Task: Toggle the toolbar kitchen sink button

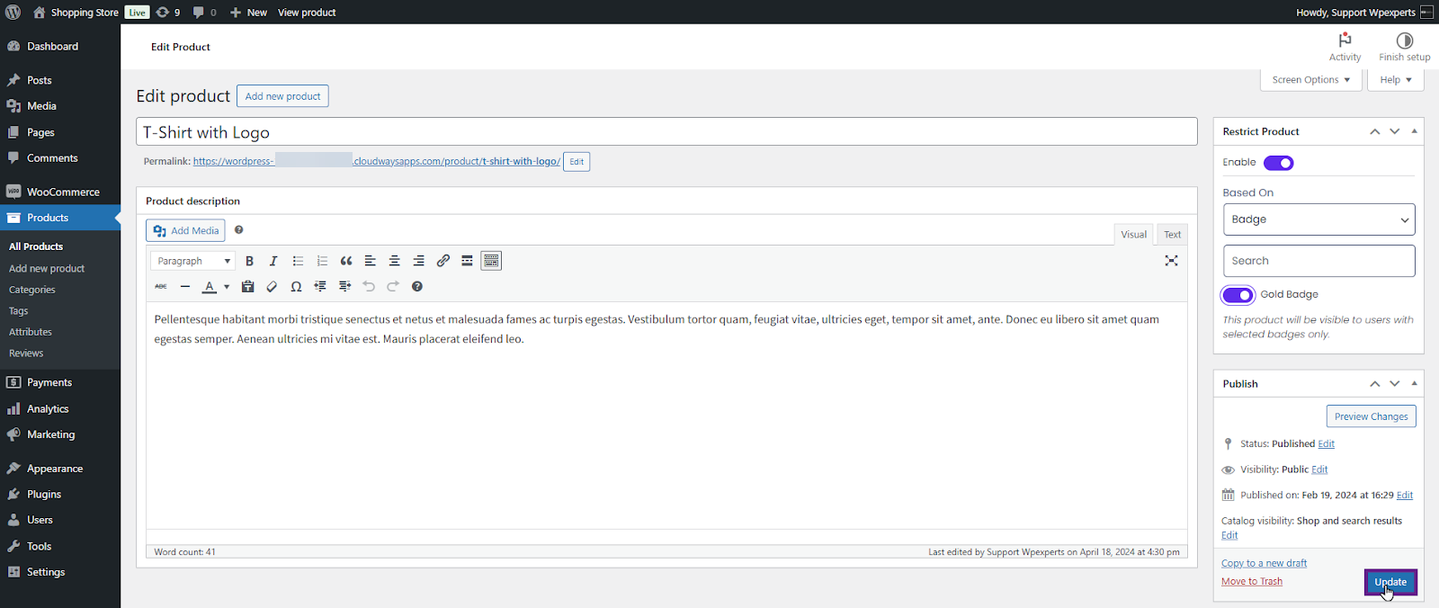Action: pos(491,261)
